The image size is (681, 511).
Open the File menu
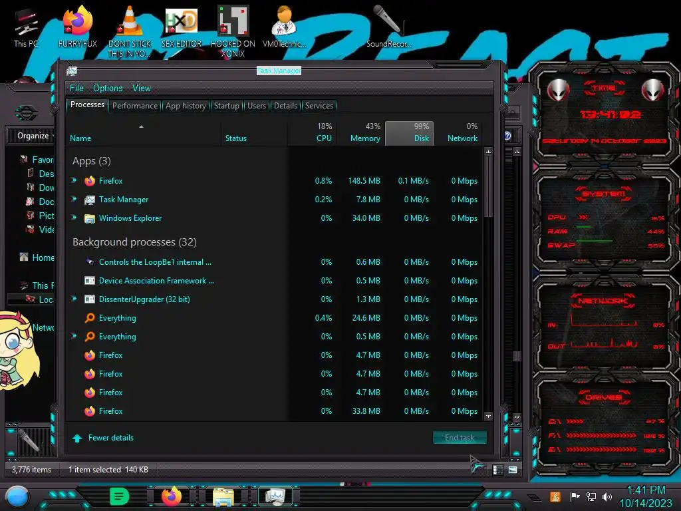click(76, 88)
